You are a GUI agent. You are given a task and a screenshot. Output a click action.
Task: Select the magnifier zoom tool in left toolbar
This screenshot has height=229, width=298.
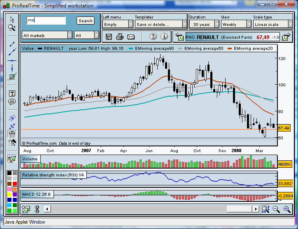pos(12,28)
